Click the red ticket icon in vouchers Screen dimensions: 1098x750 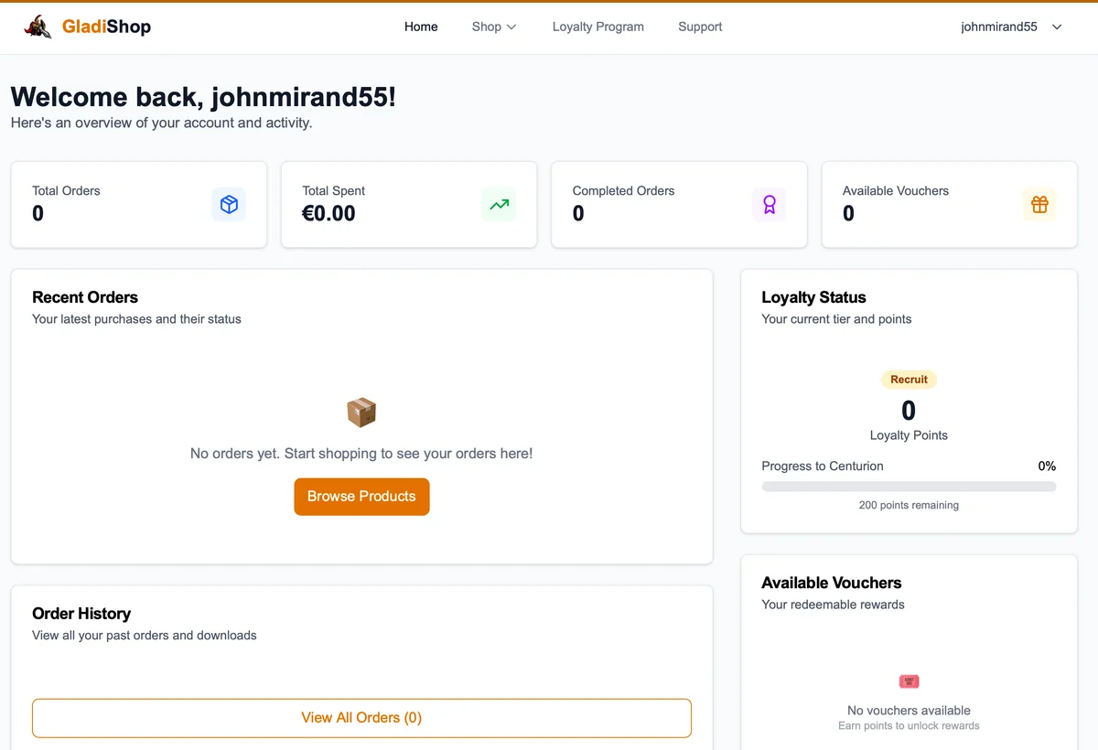click(x=909, y=681)
